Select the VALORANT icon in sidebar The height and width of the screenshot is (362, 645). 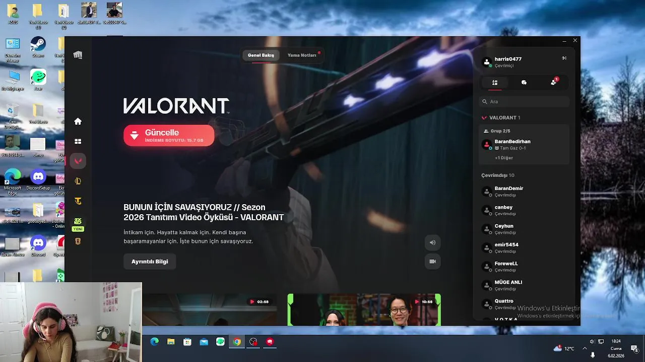(78, 161)
